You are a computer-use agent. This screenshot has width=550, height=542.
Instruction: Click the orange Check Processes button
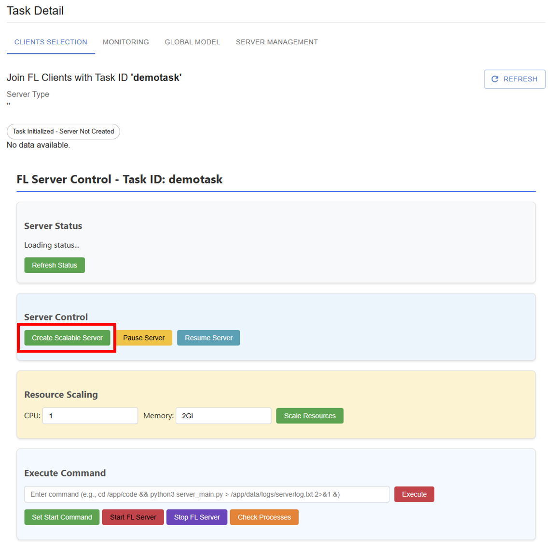click(x=264, y=517)
